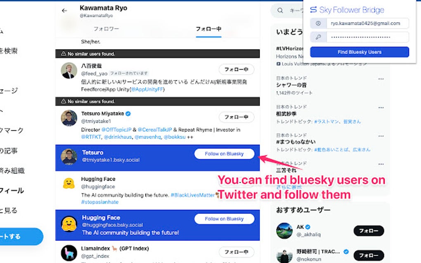Click the password key icon
Image resolution: width=421 pixels, height=263 pixels.
(x=318, y=37)
